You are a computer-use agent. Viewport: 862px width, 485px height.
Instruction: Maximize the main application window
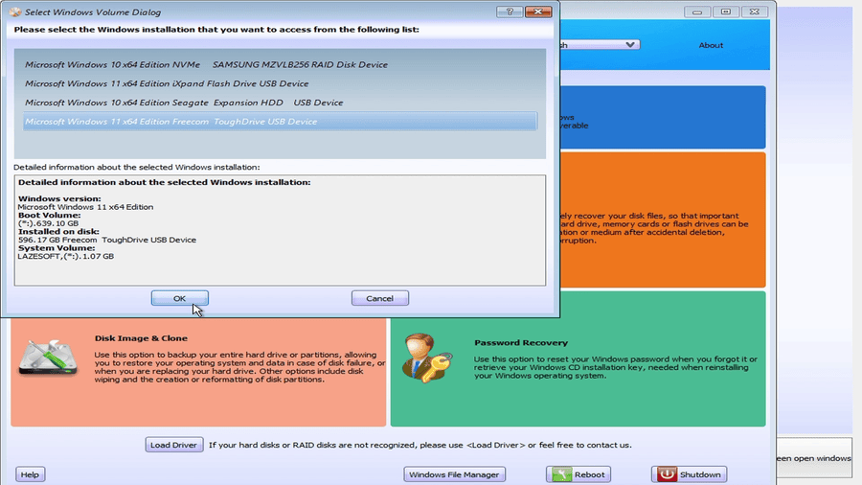point(726,12)
